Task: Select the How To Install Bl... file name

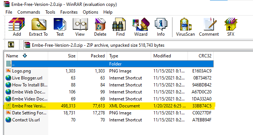Action: tap(30, 85)
